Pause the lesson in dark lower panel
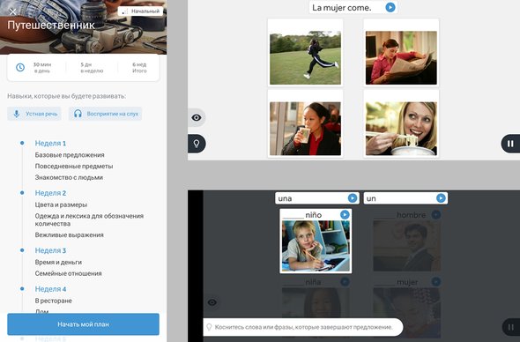The image size is (520, 342). 510,327
